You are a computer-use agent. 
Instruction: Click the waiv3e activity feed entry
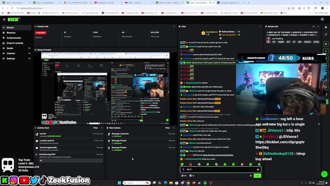tap(70, 135)
